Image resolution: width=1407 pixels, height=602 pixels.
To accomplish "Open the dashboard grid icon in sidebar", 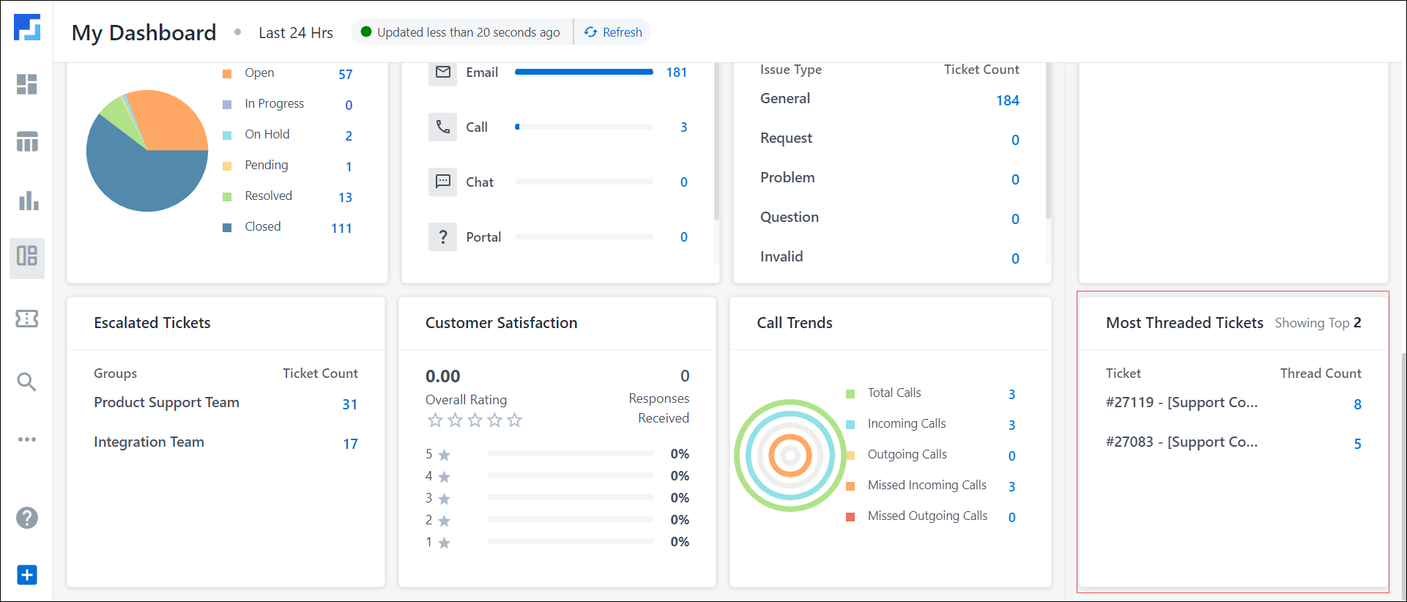I will click(x=27, y=84).
